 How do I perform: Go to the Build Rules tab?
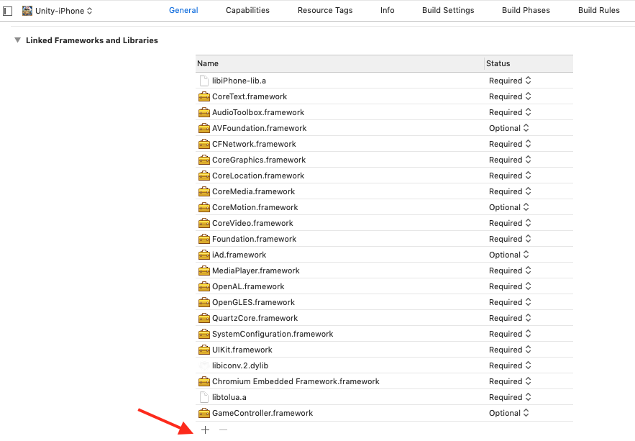(x=598, y=11)
